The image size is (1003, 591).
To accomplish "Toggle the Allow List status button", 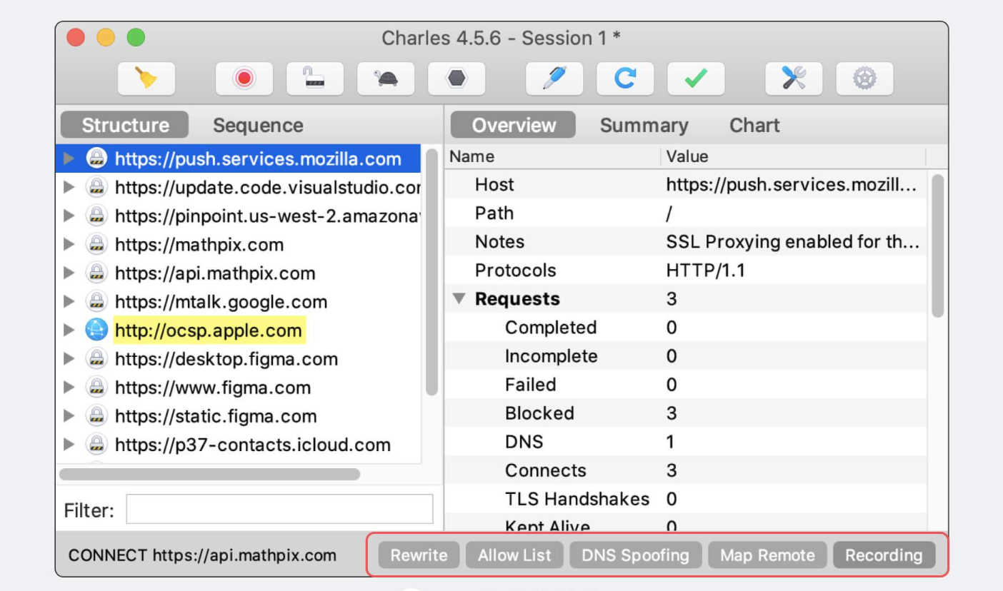I will pos(514,555).
